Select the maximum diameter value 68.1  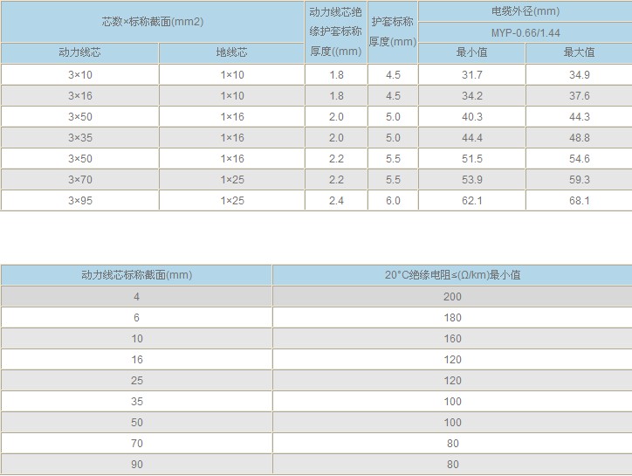tap(580, 201)
